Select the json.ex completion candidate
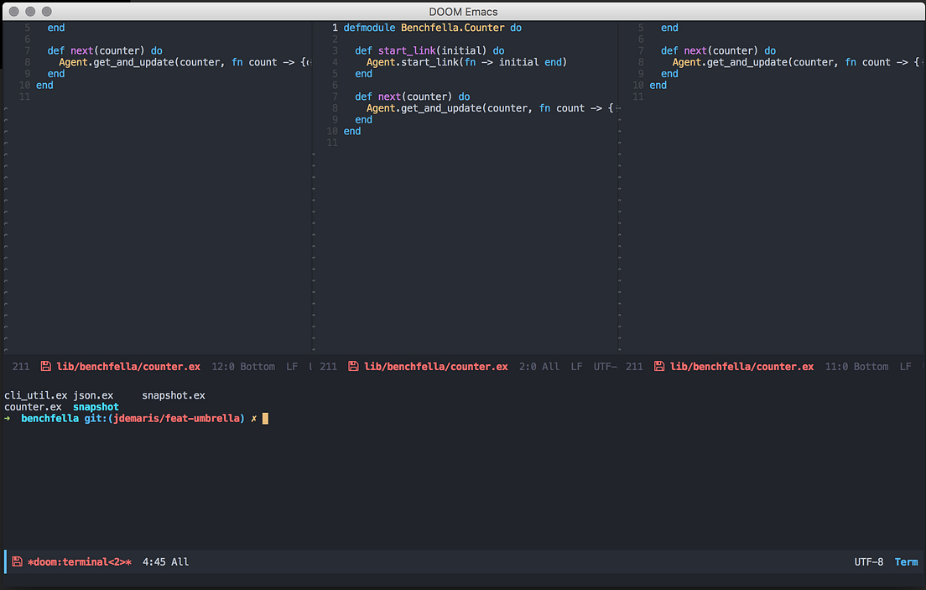 92,394
